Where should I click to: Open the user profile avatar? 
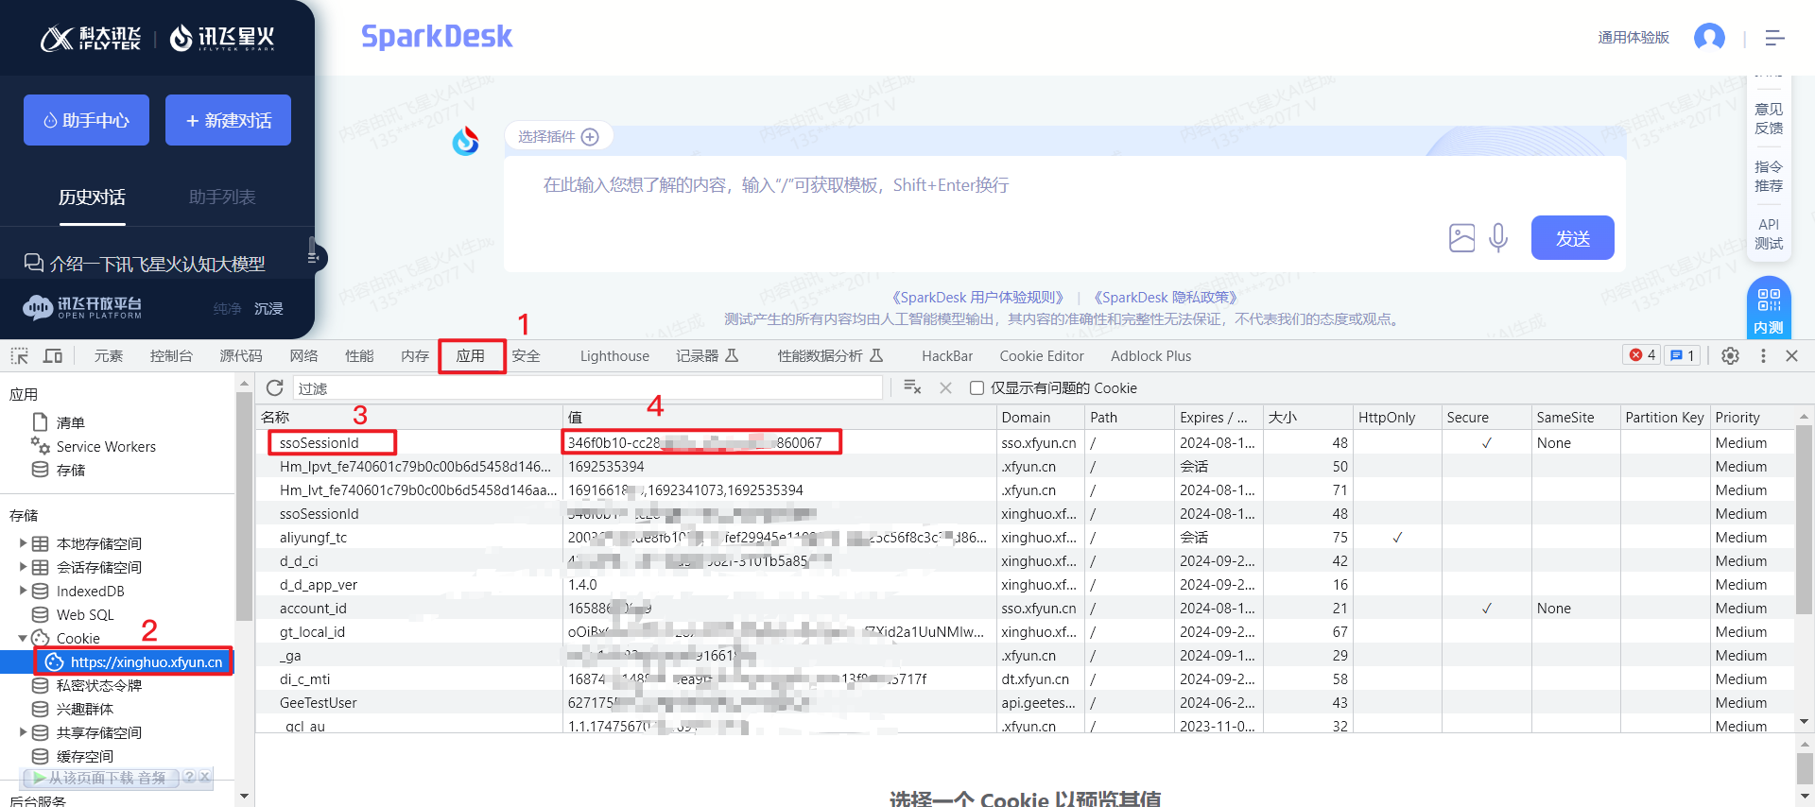1708,38
